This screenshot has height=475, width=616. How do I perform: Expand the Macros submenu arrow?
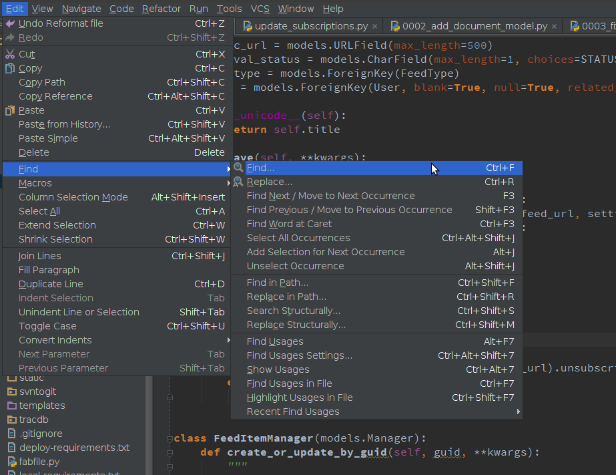(x=228, y=183)
